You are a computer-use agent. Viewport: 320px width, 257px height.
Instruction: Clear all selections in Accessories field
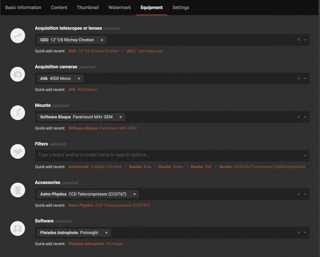pyautogui.click(x=299, y=194)
